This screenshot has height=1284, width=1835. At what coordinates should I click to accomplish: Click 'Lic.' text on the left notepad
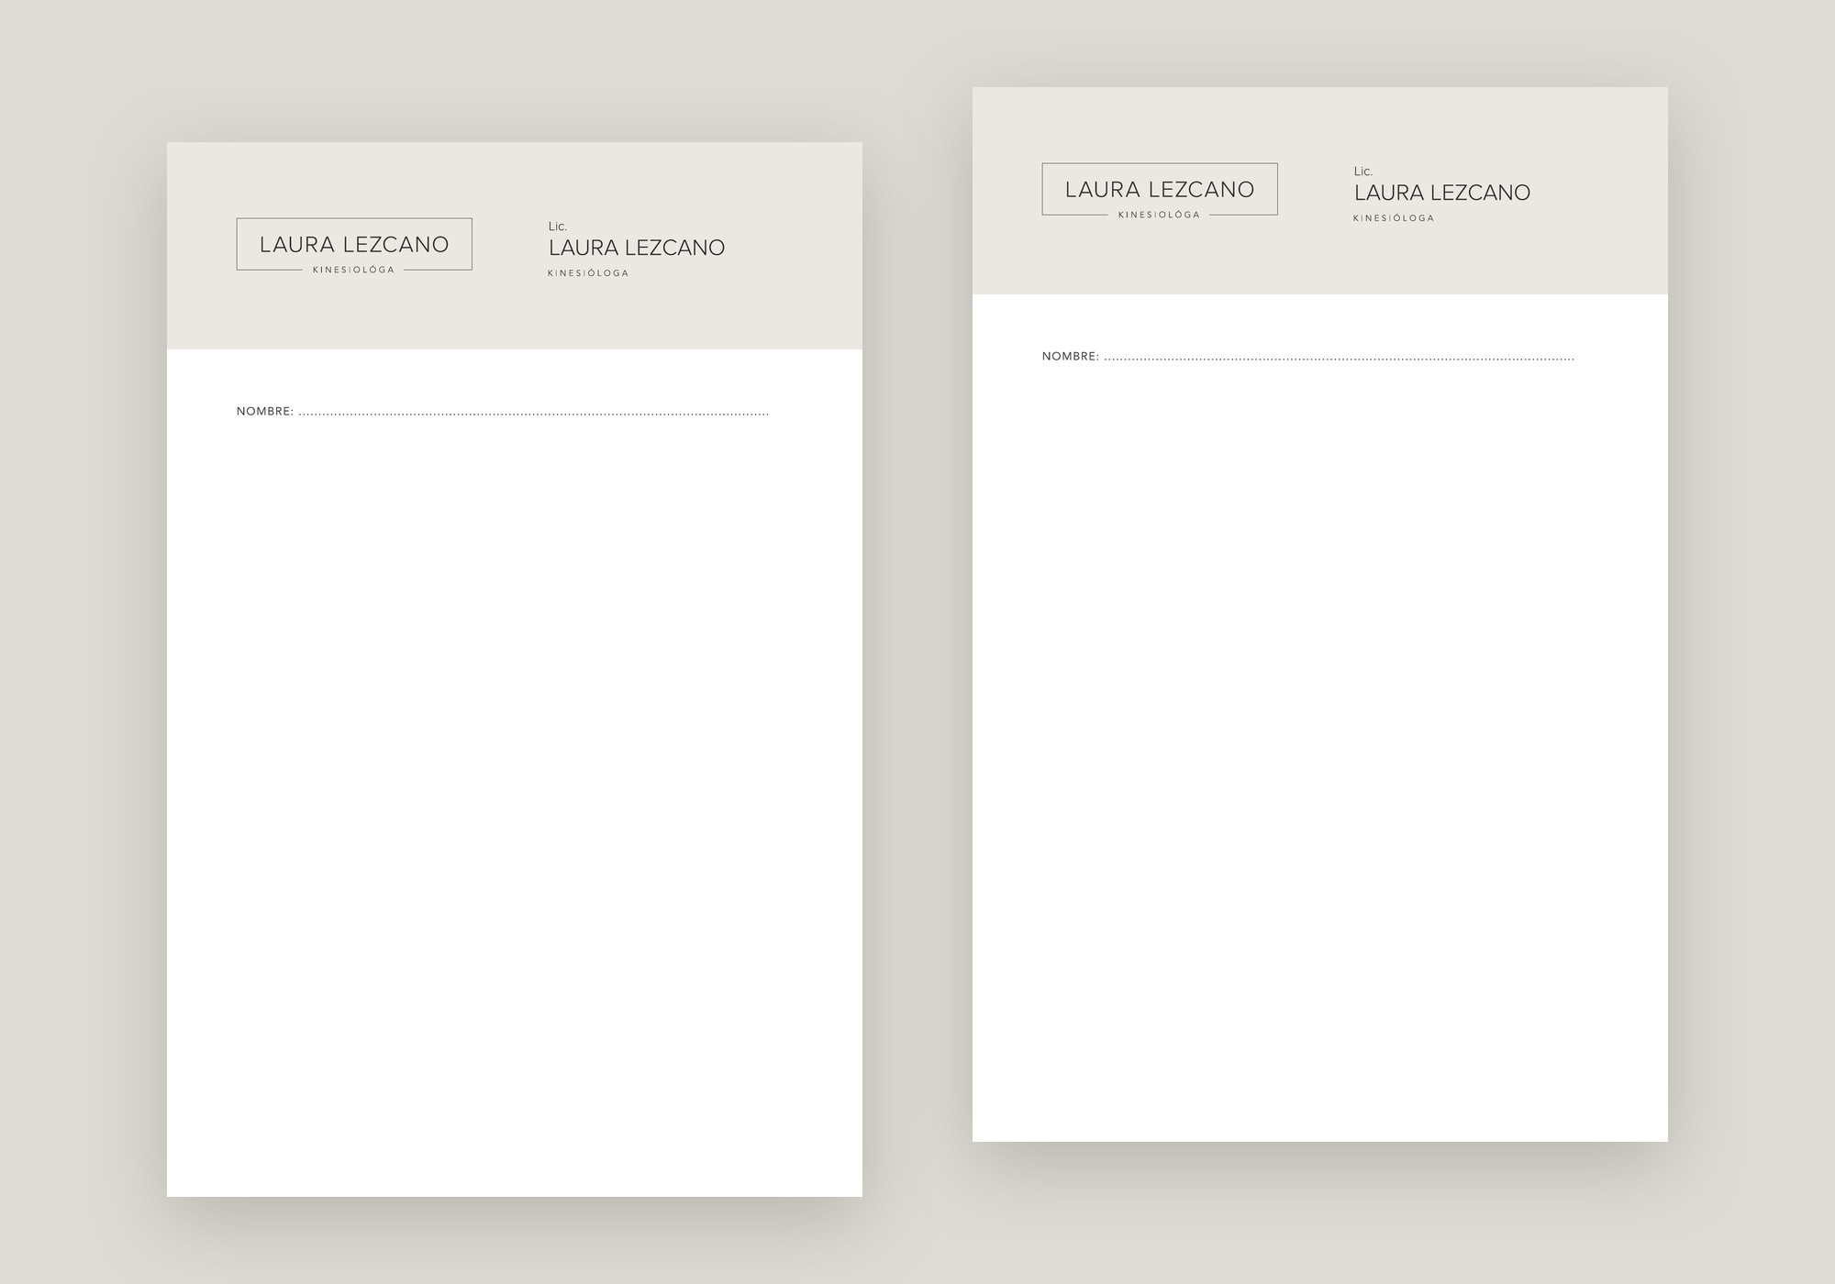tap(558, 227)
